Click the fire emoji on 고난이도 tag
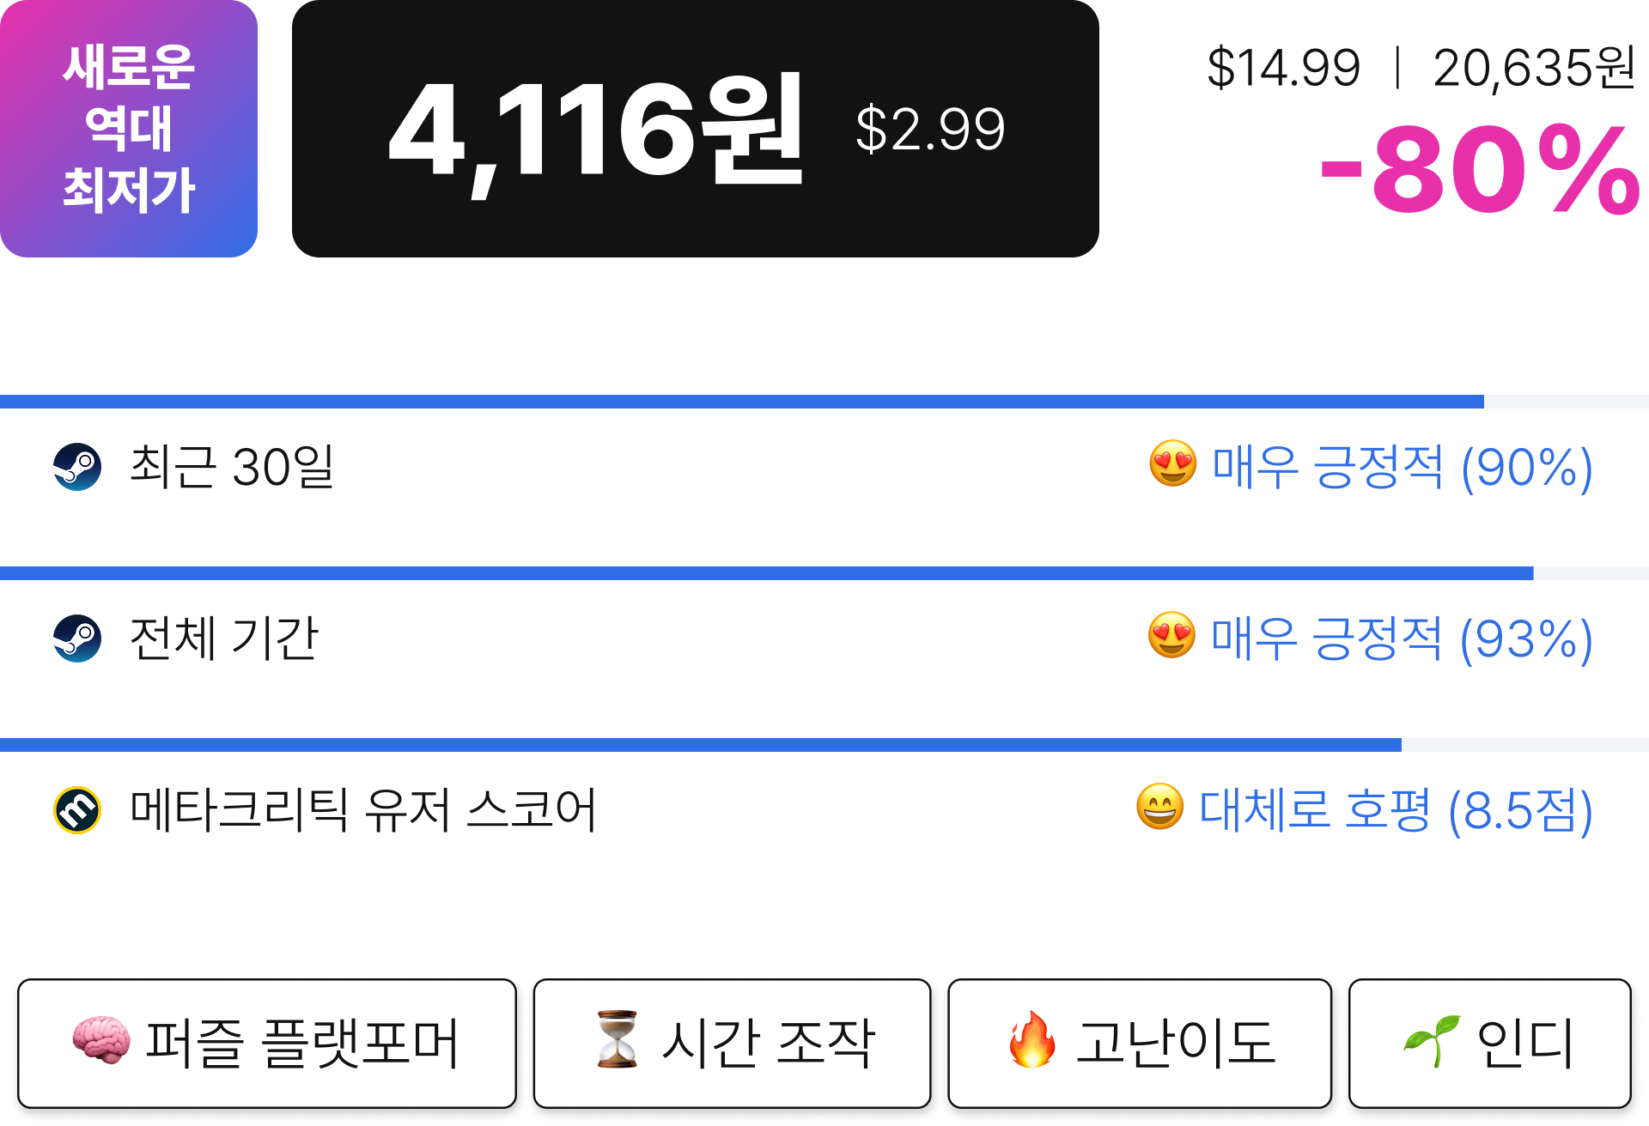Screen dimensions: 1649x1126 [x=1031, y=1040]
